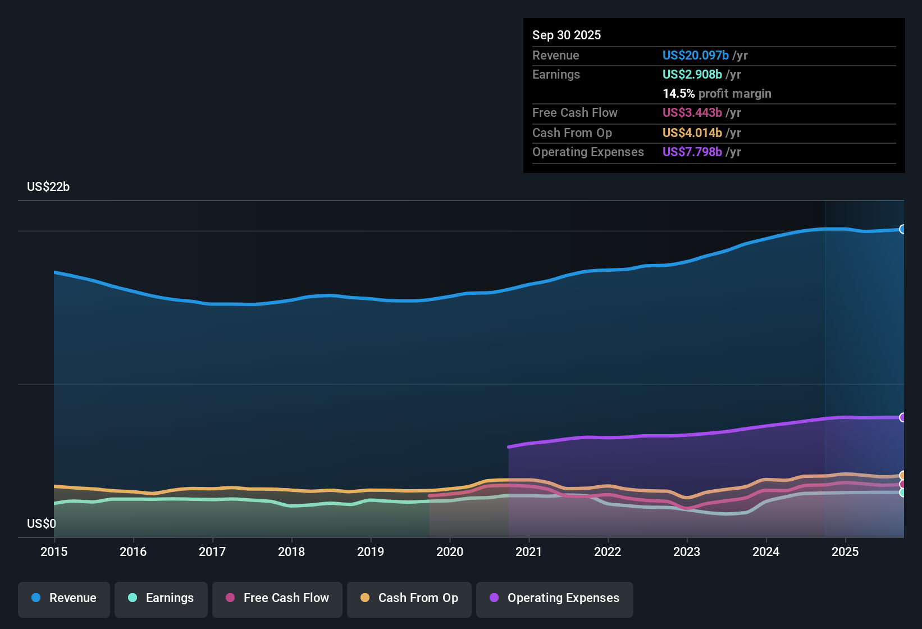Toggle the Cash From Op series off
This screenshot has height=629, width=922.
409,599
